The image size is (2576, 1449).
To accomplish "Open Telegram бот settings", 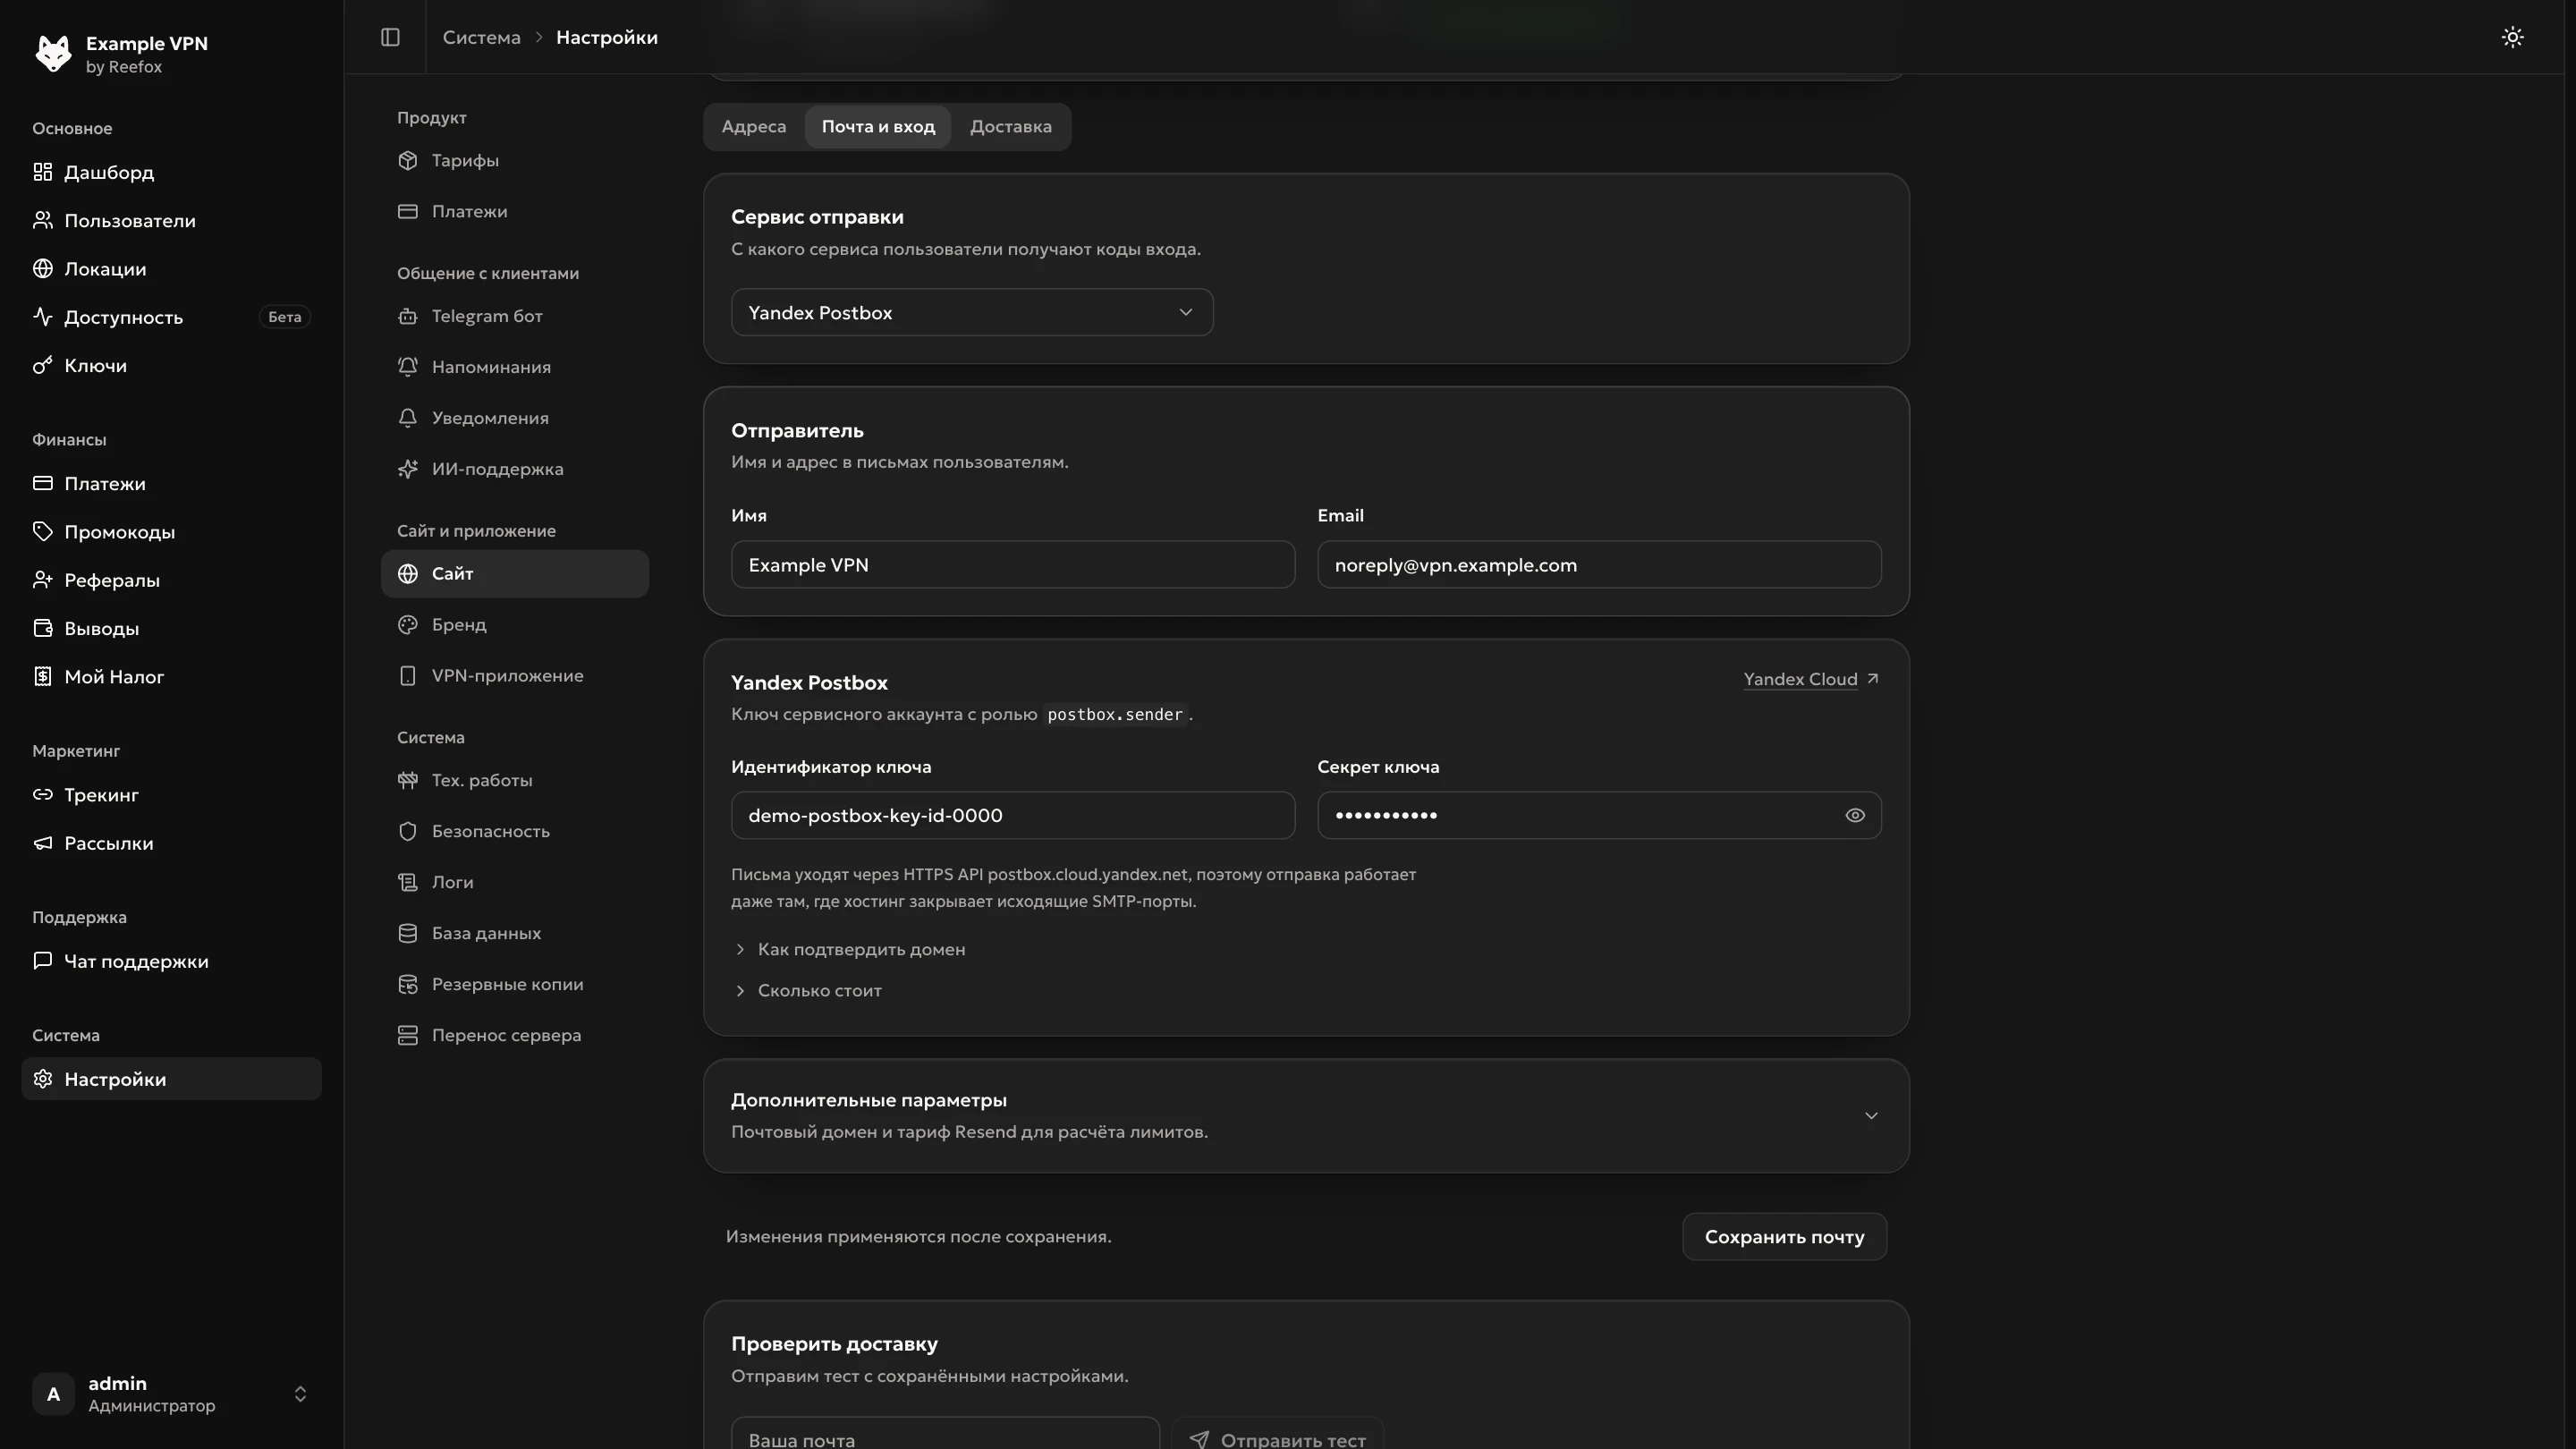I will (514, 316).
